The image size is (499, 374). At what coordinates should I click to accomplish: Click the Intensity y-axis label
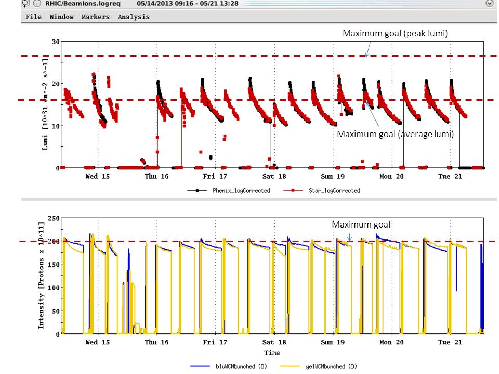(x=41, y=275)
